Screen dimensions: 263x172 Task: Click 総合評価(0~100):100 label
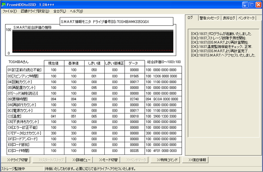click(x=164, y=62)
